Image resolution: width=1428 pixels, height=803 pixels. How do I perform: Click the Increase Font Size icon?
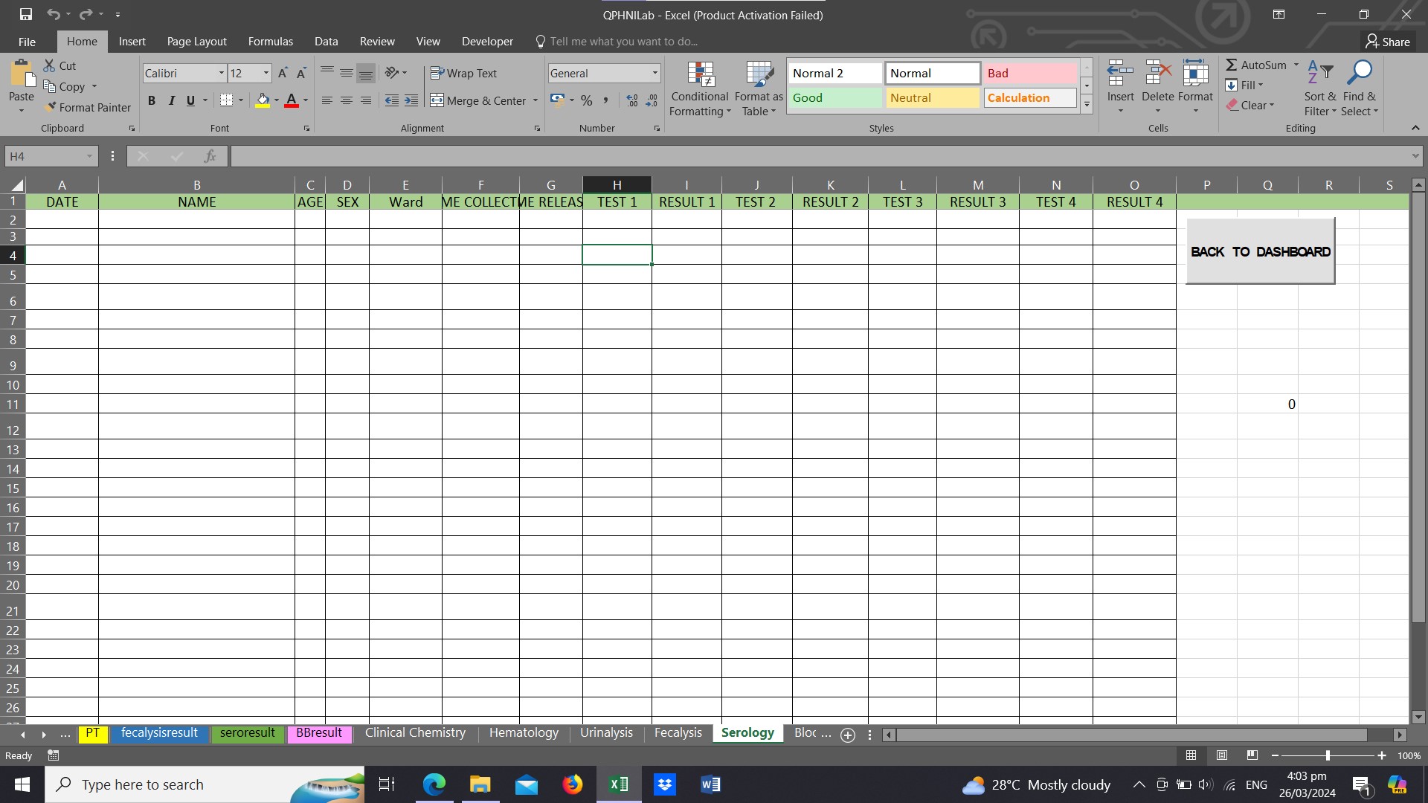(x=283, y=73)
